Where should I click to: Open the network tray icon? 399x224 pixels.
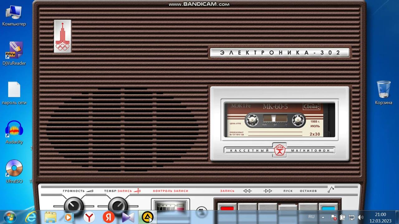352,217
